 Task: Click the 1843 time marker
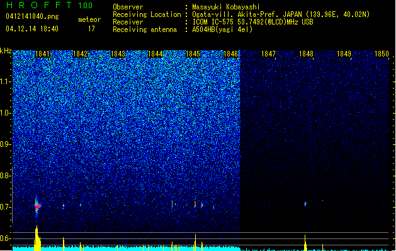coord(118,54)
